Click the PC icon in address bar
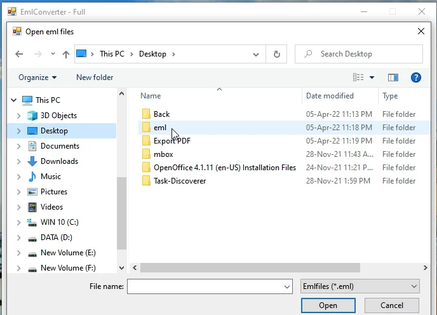Image resolution: width=437 pixels, height=315 pixels. coord(81,53)
